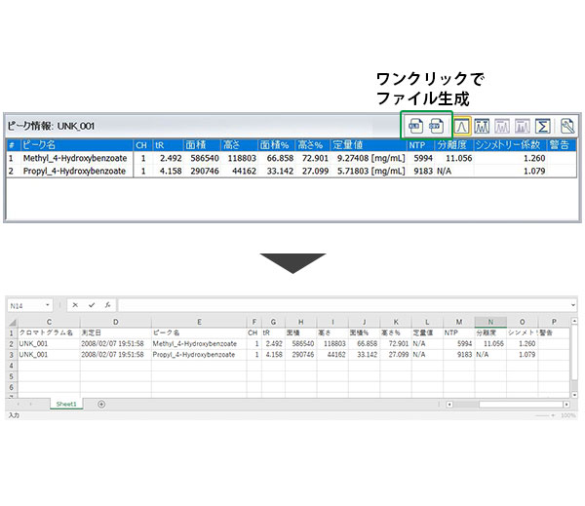This screenshot has width=585, height=506.
Task: Click the CSV file export icon beside the peak-shape icon
Action: 436,126
